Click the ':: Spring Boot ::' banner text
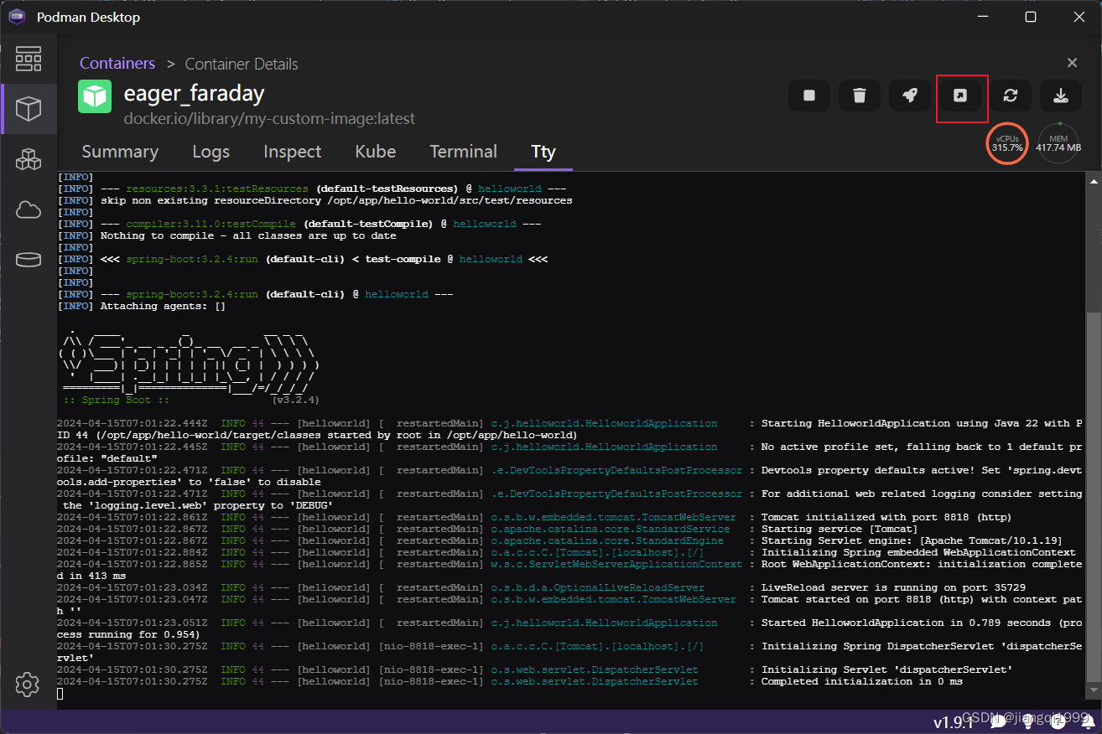1102x734 pixels. 116,401
